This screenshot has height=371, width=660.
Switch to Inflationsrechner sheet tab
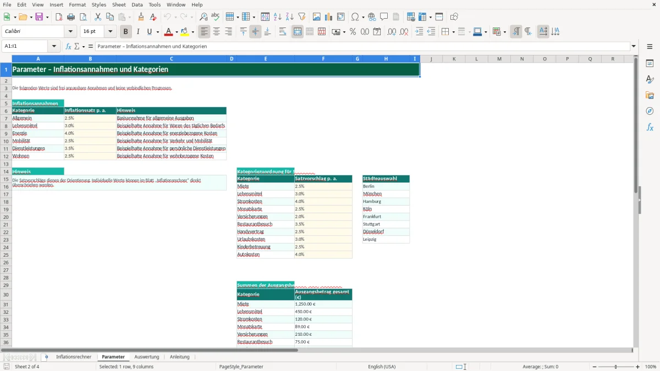click(x=74, y=357)
